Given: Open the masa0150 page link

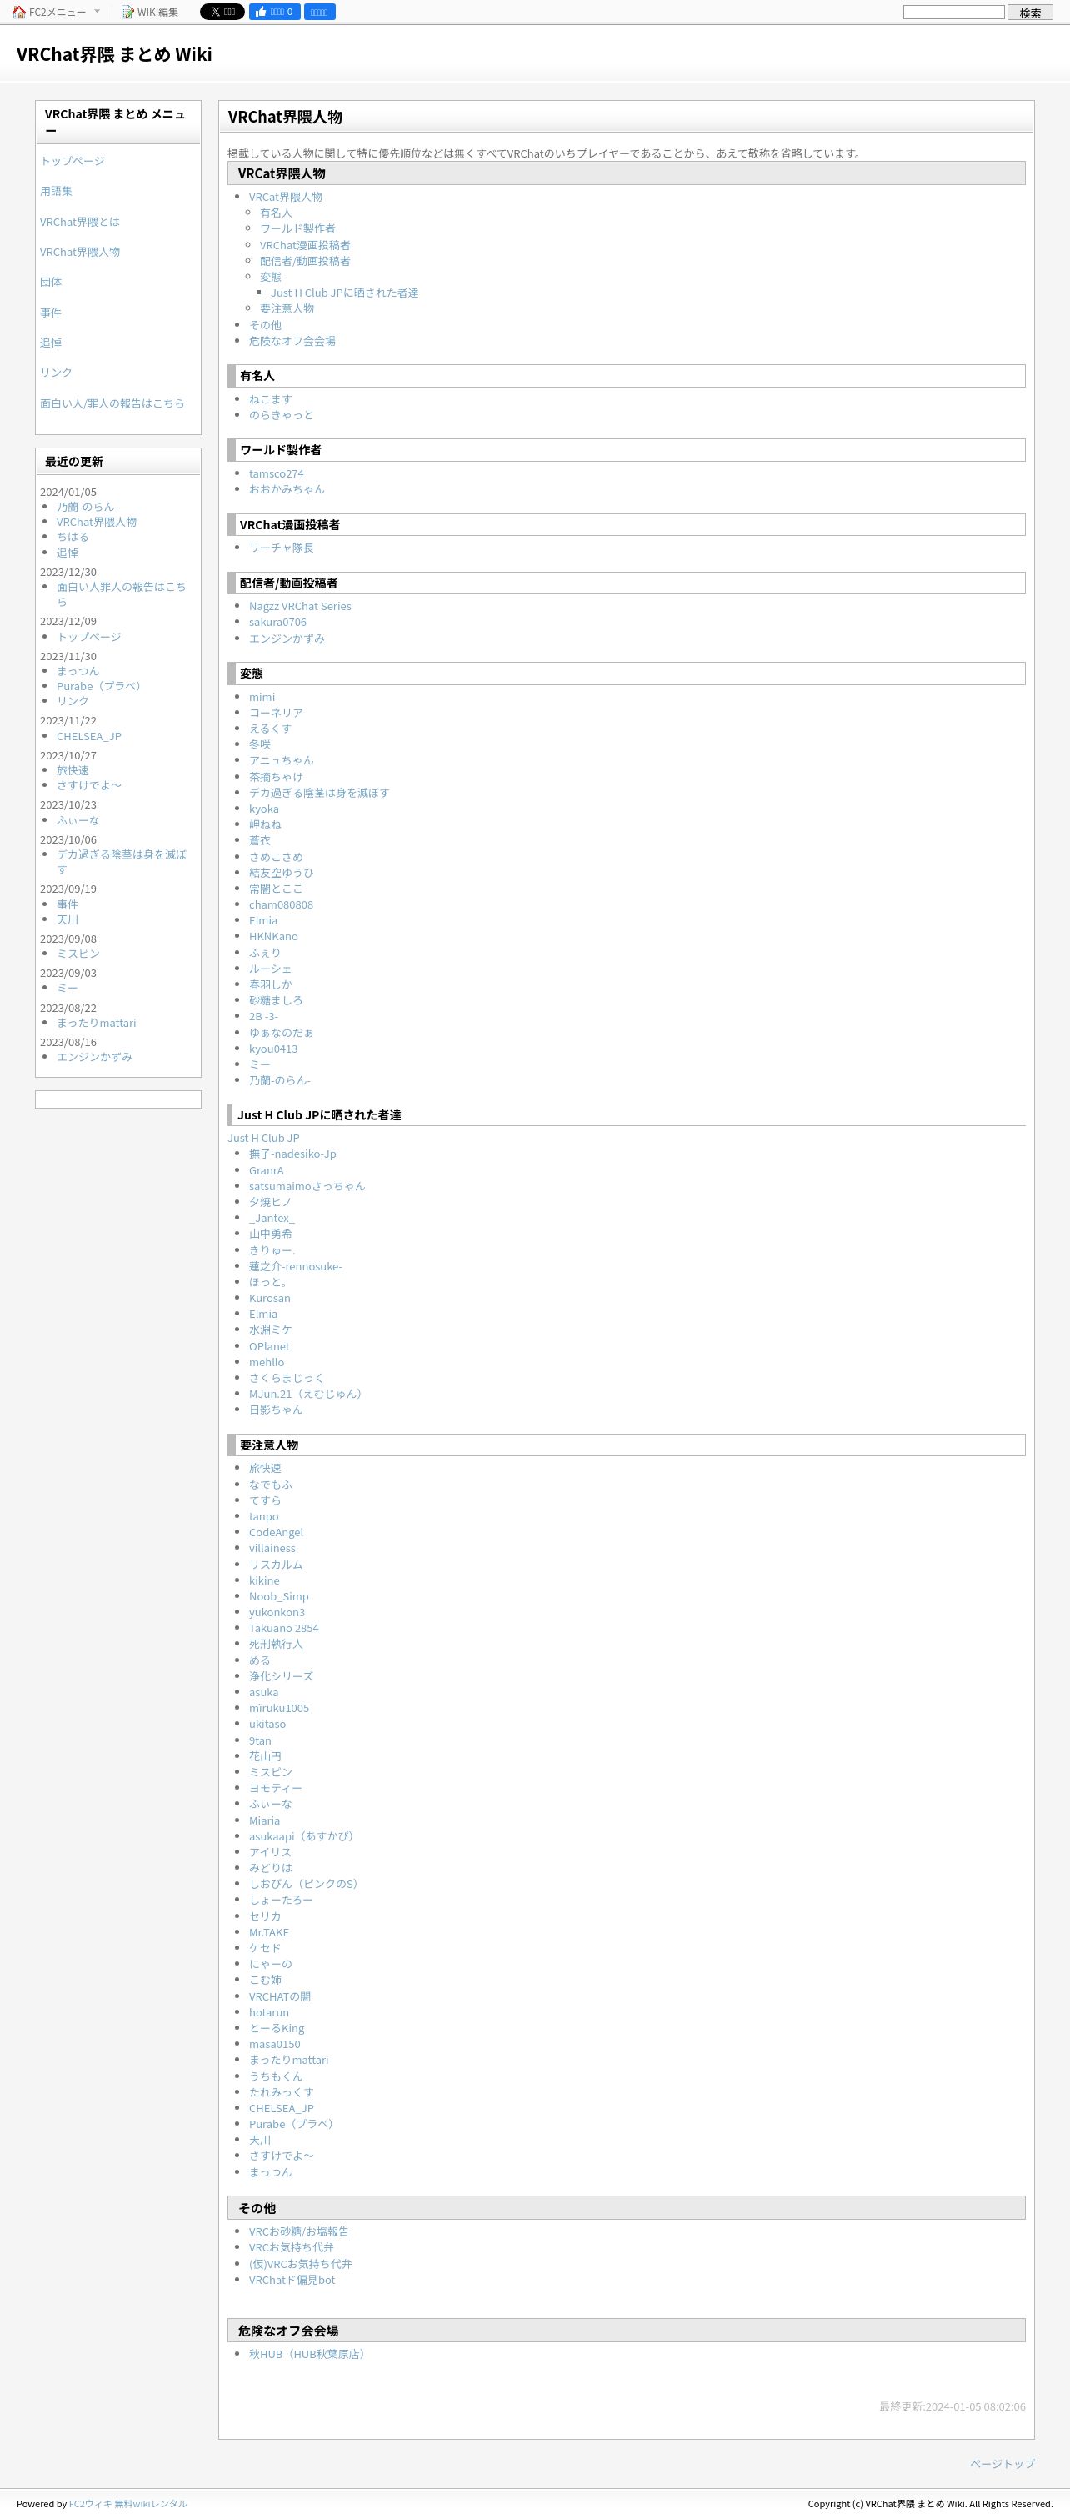Looking at the screenshot, I should tap(275, 2045).
